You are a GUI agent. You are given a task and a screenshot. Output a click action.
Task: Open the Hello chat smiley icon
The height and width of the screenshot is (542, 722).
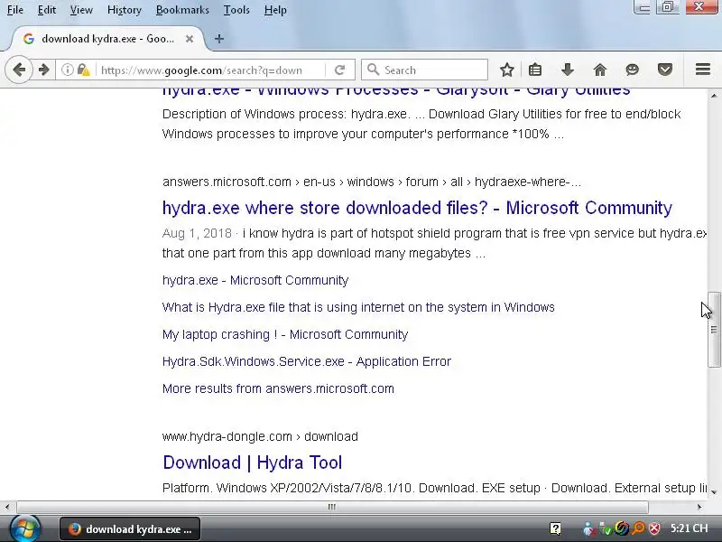pyautogui.click(x=633, y=70)
